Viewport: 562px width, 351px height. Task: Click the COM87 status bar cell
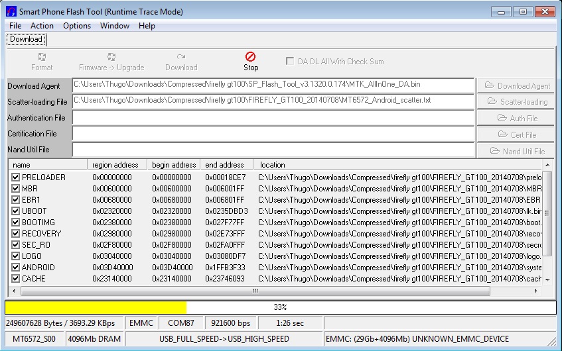click(x=181, y=323)
